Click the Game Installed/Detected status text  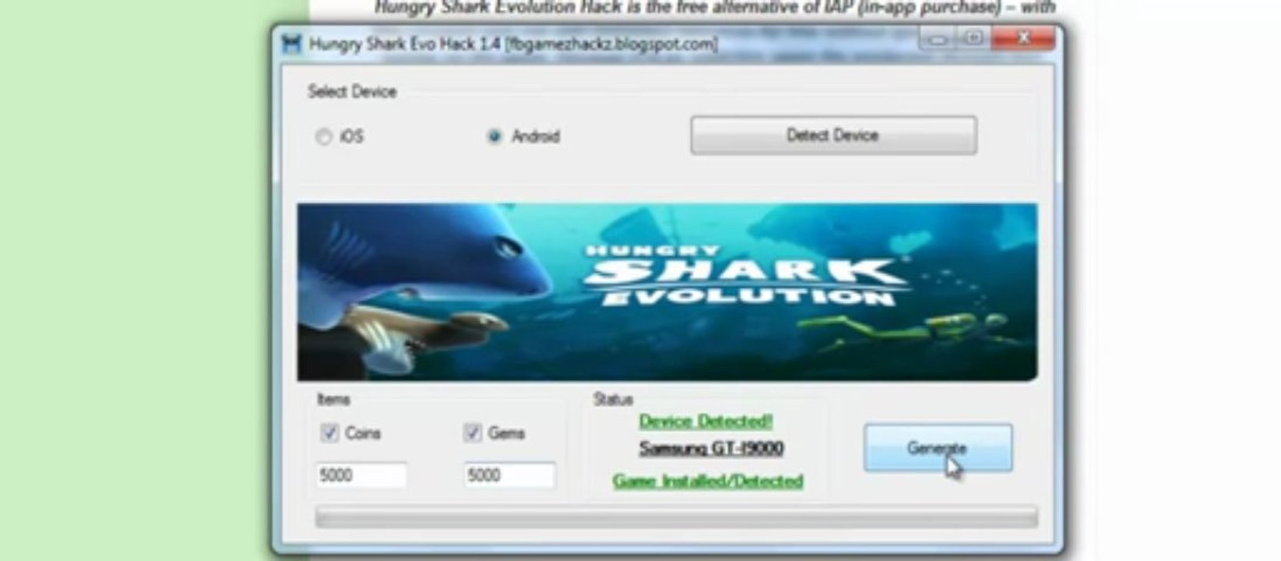(x=708, y=481)
